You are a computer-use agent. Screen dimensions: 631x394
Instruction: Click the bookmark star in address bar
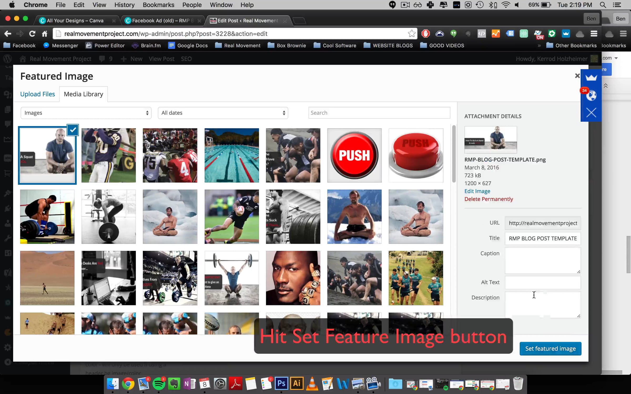point(411,34)
